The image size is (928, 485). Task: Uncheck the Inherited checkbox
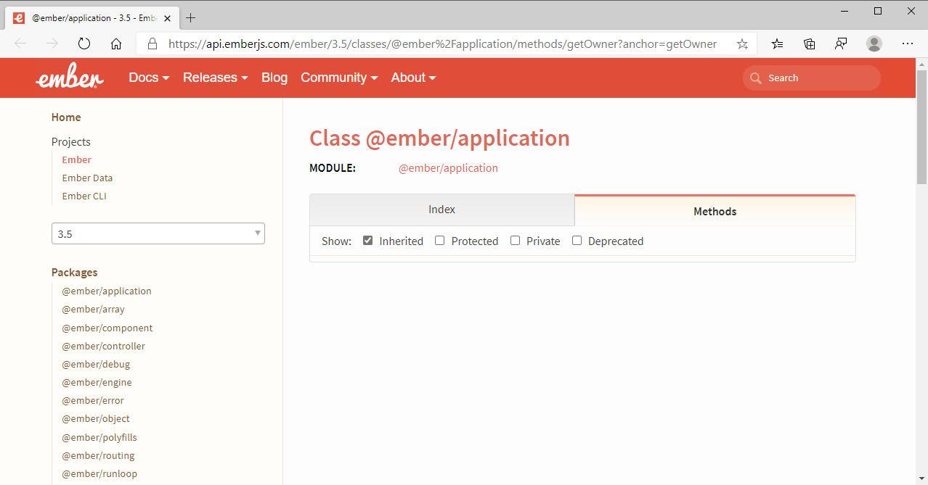point(368,240)
